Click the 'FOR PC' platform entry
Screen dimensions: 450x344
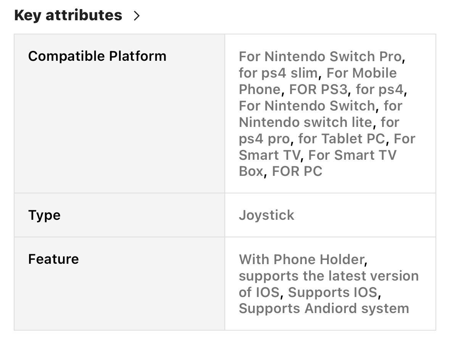(x=297, y=171)
